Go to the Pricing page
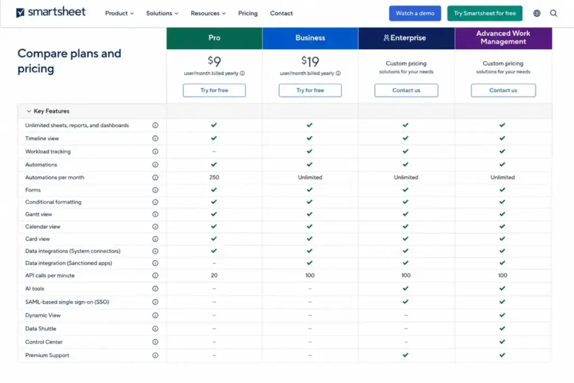Screen dimensions: 574x383 [248, 13]
